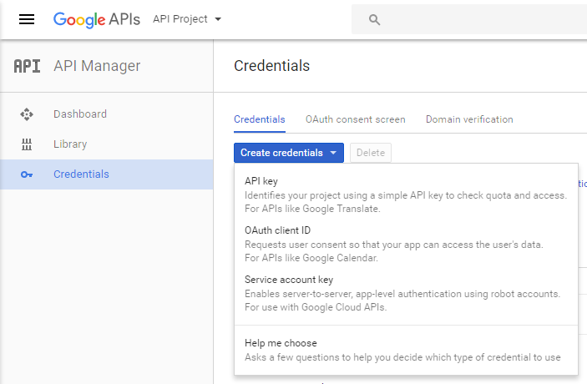Click the search magnifier icon

(374, 19)
